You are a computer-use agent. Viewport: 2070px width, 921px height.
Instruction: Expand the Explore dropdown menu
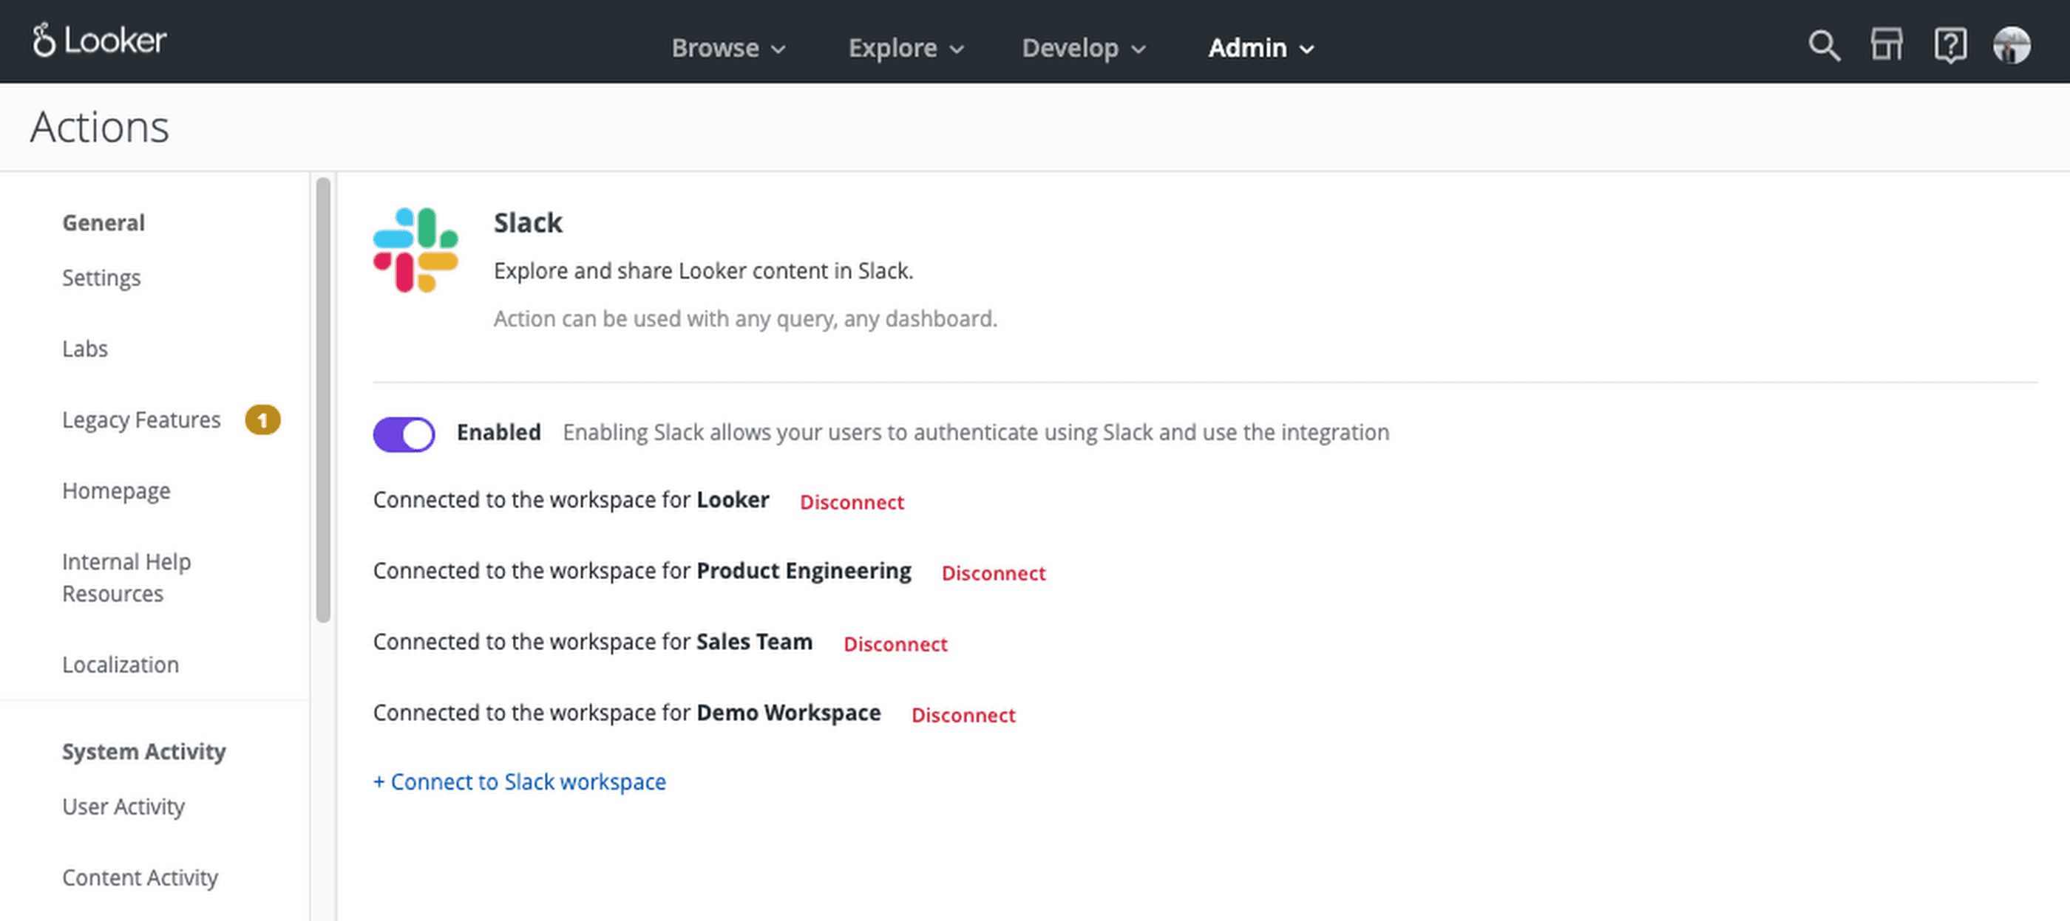click(x=904, y=47)
